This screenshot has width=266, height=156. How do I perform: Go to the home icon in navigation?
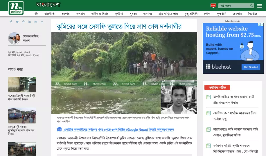click(36, 13)
